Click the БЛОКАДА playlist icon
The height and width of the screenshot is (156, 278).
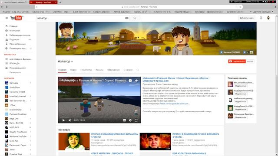point(7,63)
